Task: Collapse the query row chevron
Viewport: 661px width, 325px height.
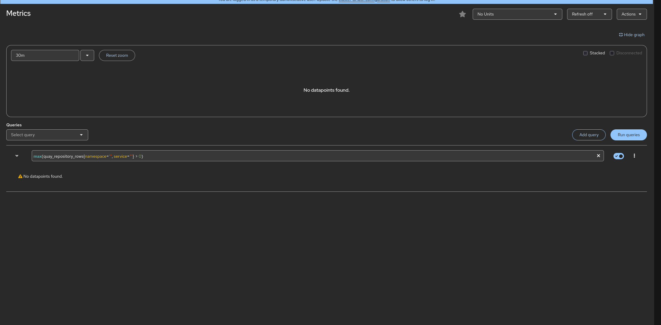Action: point(17,156)
